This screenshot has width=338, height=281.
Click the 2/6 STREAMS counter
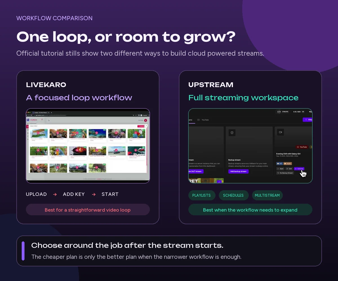[283, 112]
